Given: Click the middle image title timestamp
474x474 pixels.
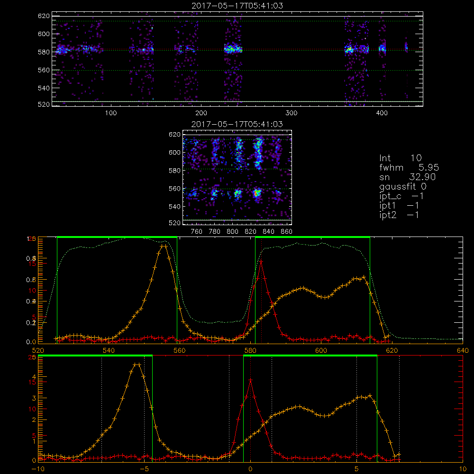Looking at the screenshot, I should [x=237, y=124].
